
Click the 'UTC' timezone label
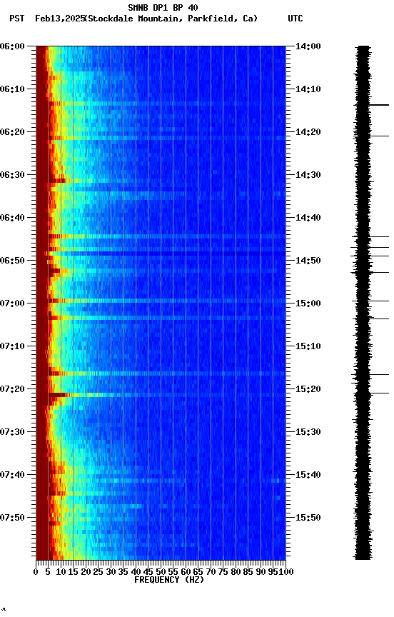coord(295,19)
